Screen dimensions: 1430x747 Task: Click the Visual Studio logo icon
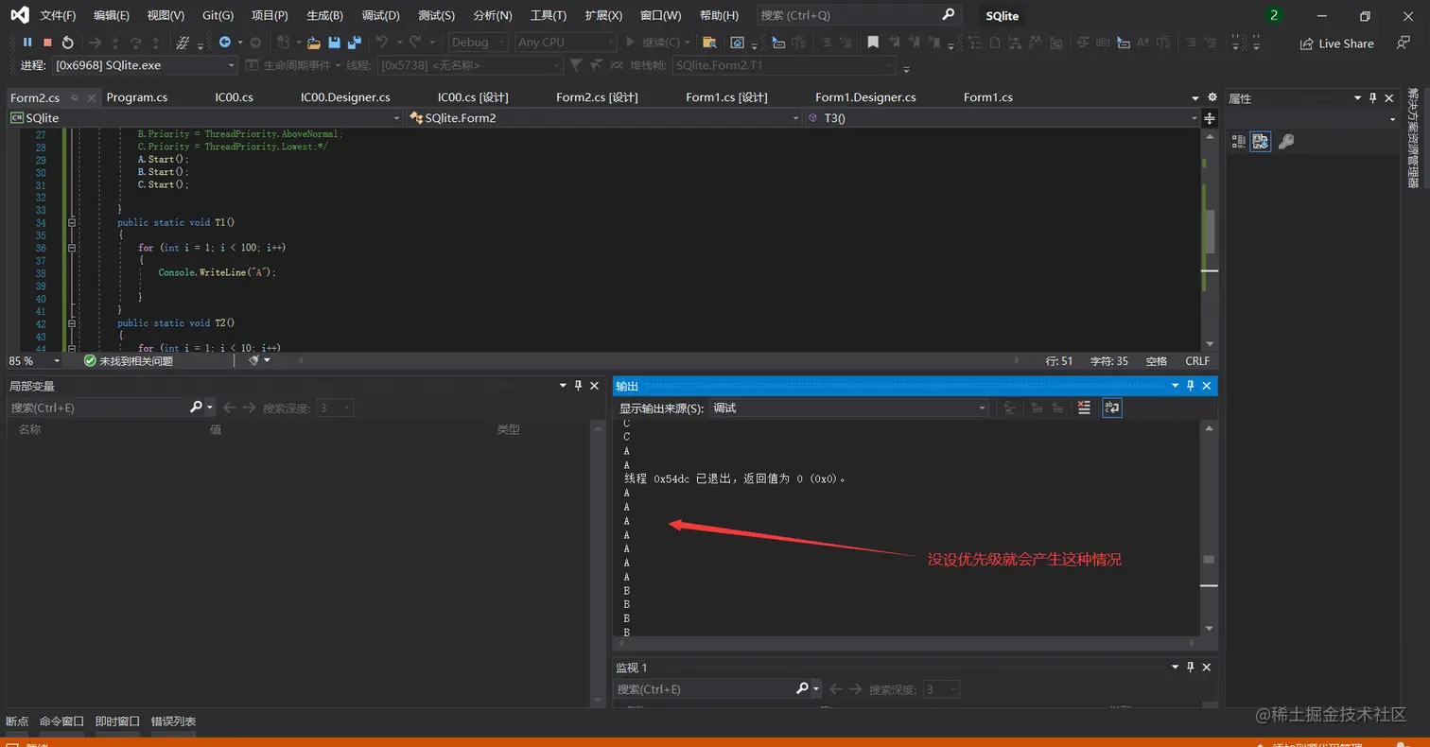coord(19,15)
